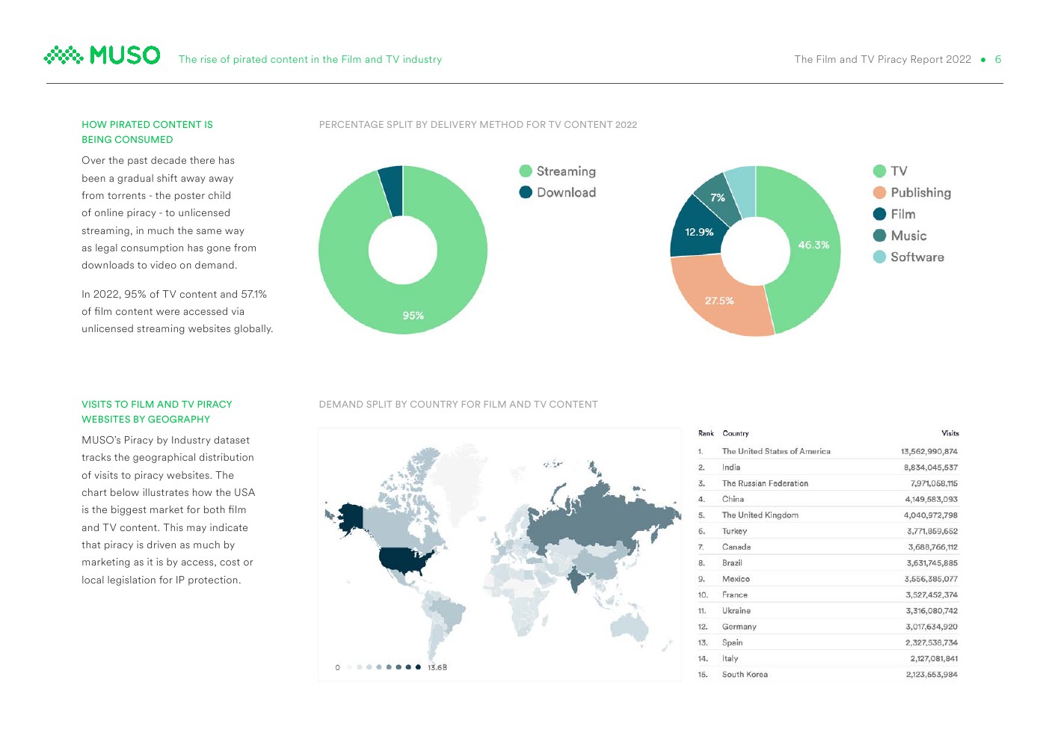Click the Country column header

736,433
